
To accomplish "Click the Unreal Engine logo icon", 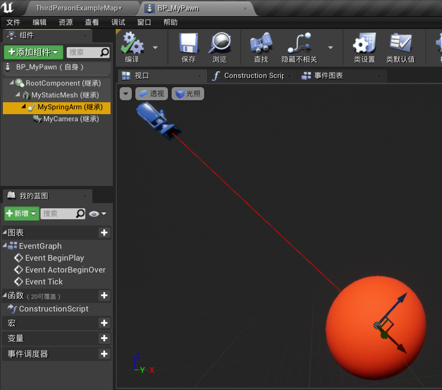I will click(x=7, y=8).
